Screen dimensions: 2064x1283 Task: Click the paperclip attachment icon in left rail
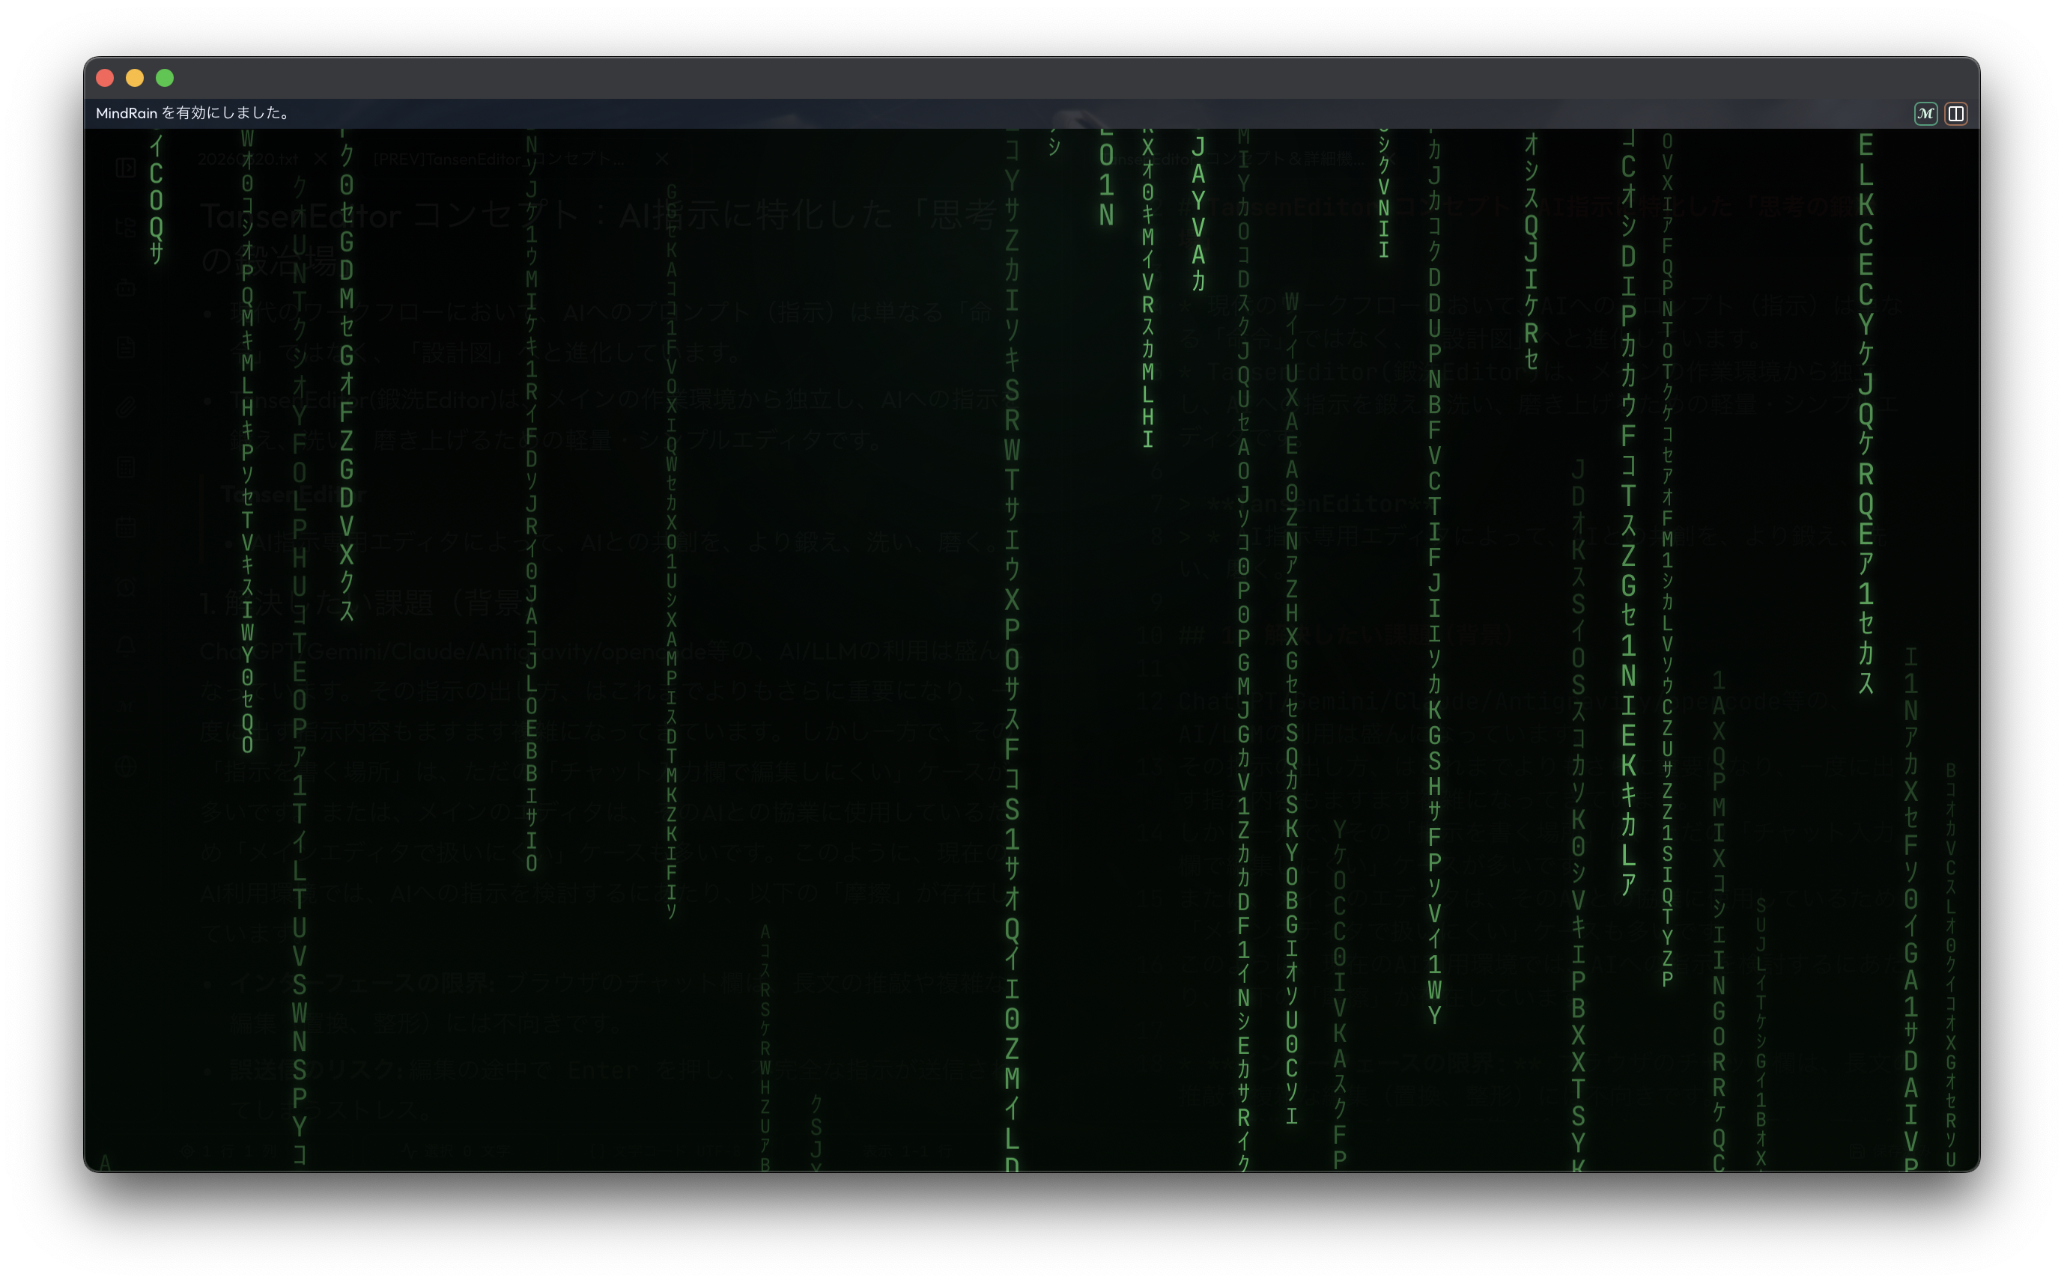127,407
